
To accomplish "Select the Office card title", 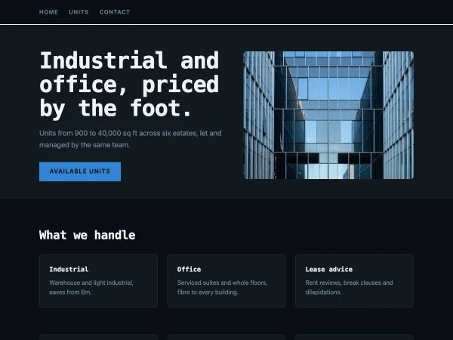I will [x=189, y=269].
